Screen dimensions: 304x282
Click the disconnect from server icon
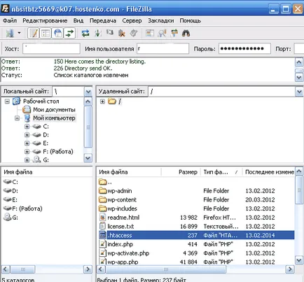tap(122, 34)
